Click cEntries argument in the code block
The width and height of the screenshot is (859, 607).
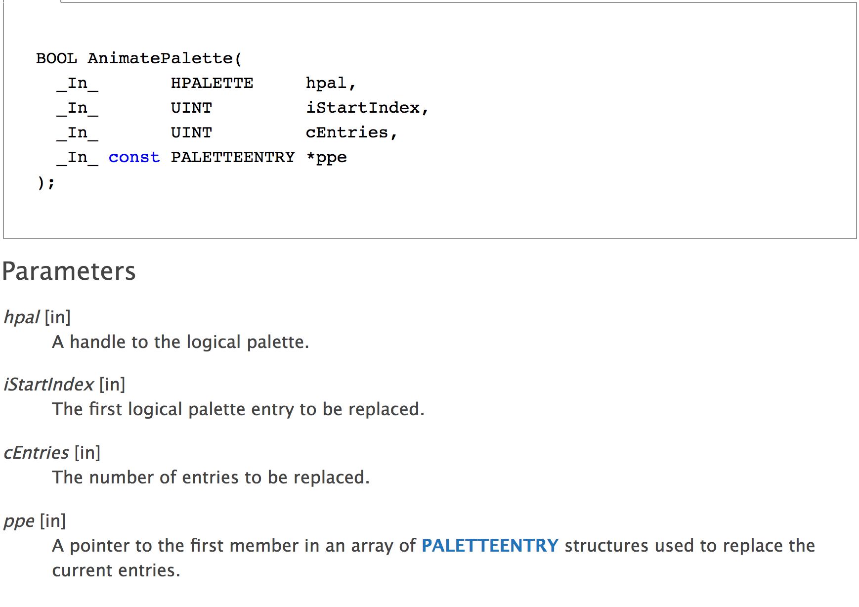347,132
